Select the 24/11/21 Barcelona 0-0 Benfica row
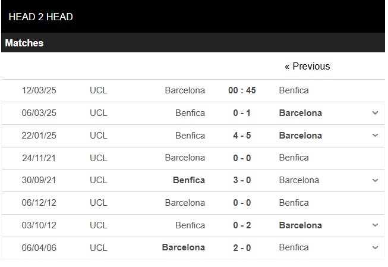Viewport: 388px width, 267px height. coord(193,158)
